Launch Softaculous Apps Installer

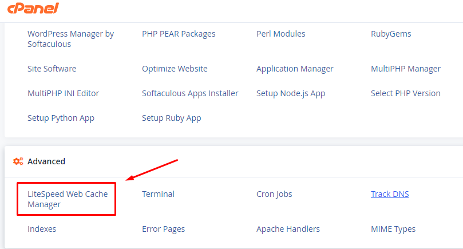click(x=190, y=93)
